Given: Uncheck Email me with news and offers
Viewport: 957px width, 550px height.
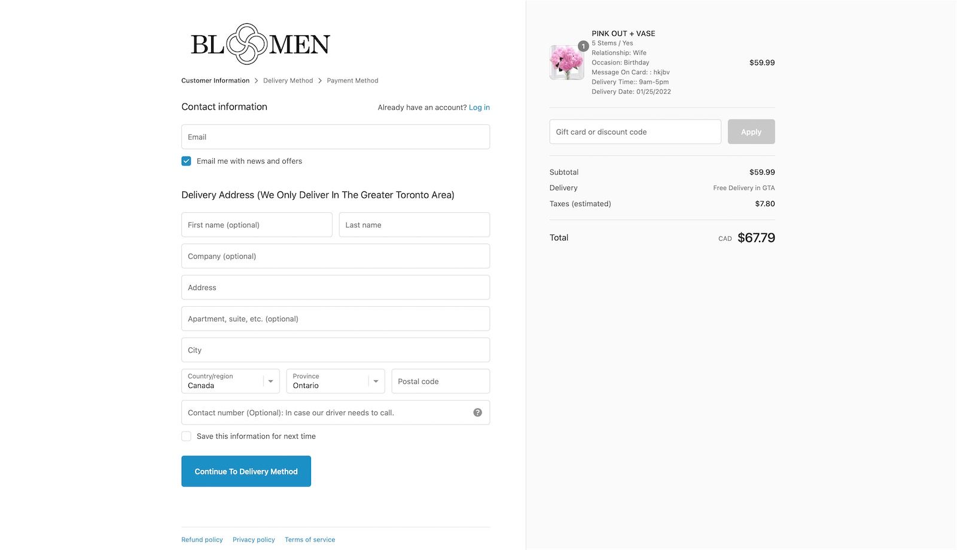Looking at the screenshot, I should coord(186,161).
